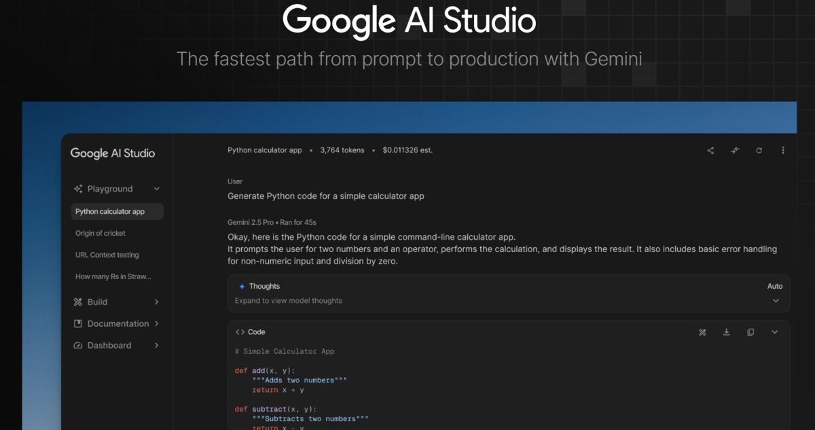Click the large Google AI Studio page heading

point(409,22)
